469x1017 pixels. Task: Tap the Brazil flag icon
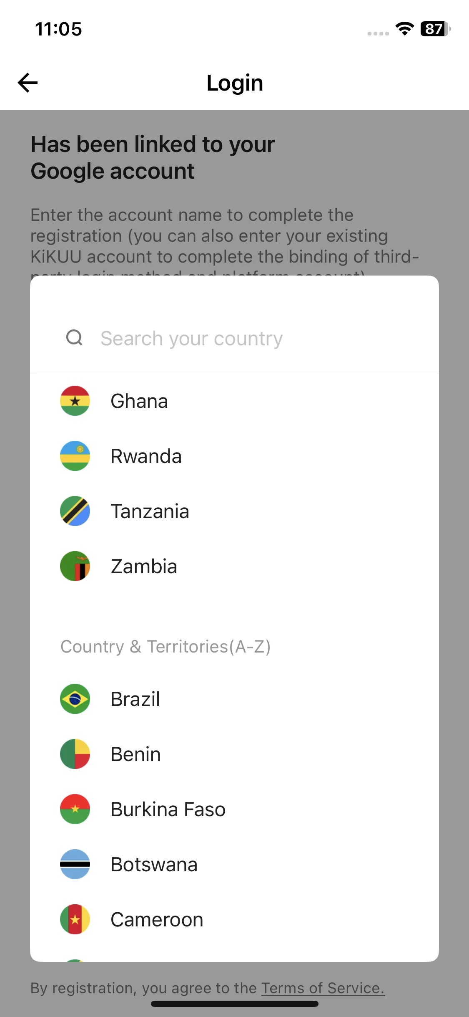click(x=75, y=699)
